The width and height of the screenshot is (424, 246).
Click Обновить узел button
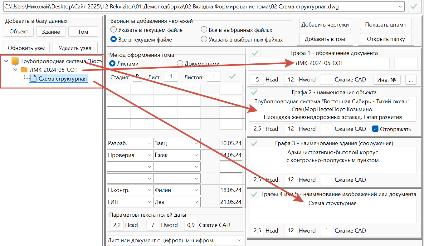pos(27,48)
